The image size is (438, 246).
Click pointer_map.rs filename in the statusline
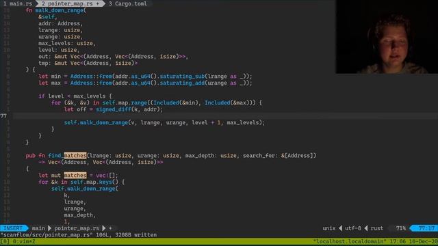(77, 228)
